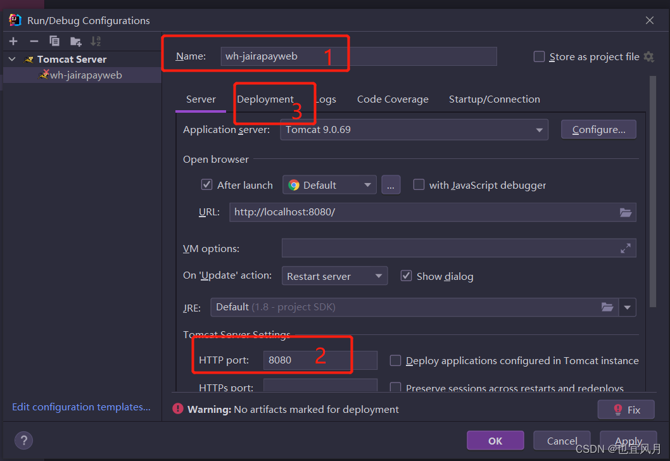Toggle Store as project file checkbox

click(540, 56)
